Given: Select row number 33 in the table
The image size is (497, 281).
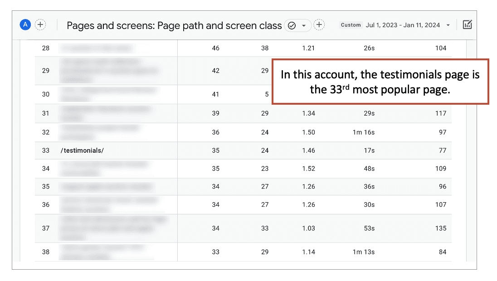Looking at the screenshot, I should (x=46, y=150).
